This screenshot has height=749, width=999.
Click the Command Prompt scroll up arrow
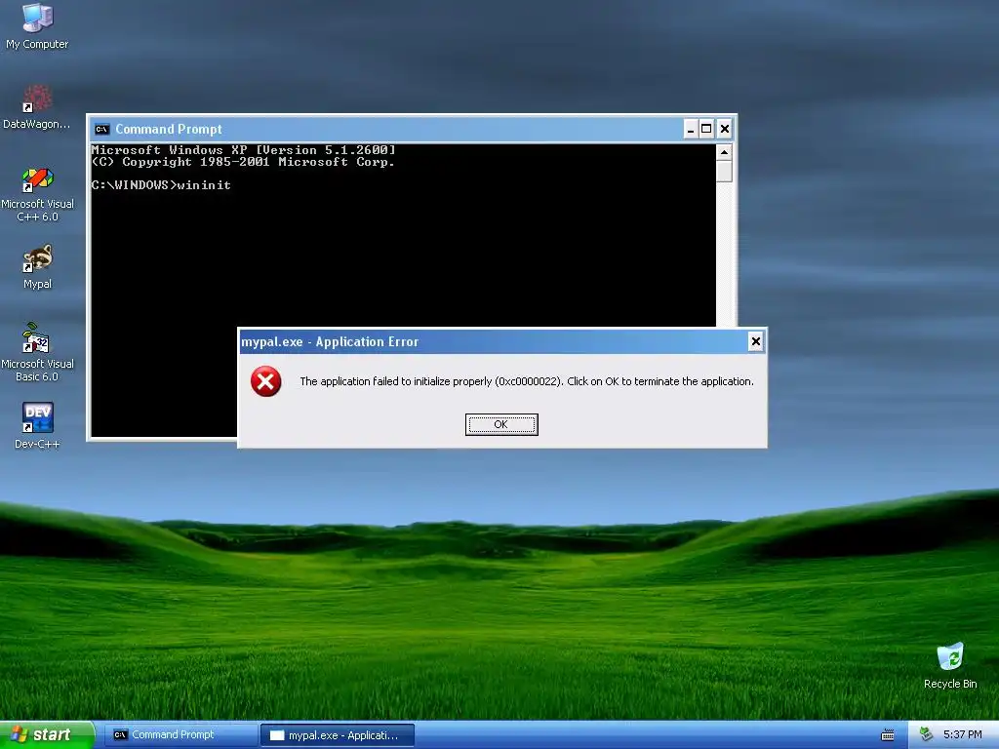tap(724, 152)
